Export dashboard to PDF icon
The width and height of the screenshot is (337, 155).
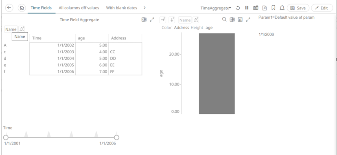[x=265, y=8]
